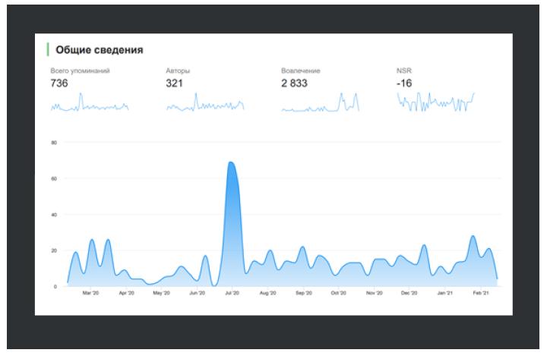
Task: Open the mentions sparkline chart
Action: click(x=90, y=102)
